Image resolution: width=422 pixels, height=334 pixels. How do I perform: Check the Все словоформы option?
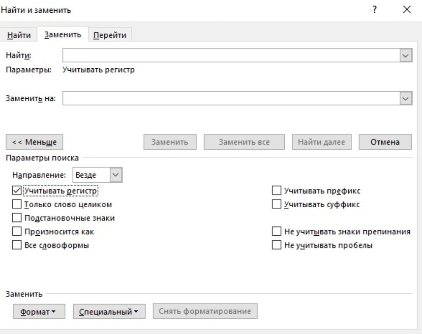pos(16,245)
